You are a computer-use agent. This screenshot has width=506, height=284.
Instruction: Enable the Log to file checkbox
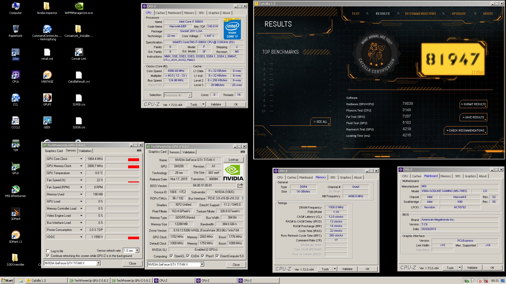click(48, 251)
